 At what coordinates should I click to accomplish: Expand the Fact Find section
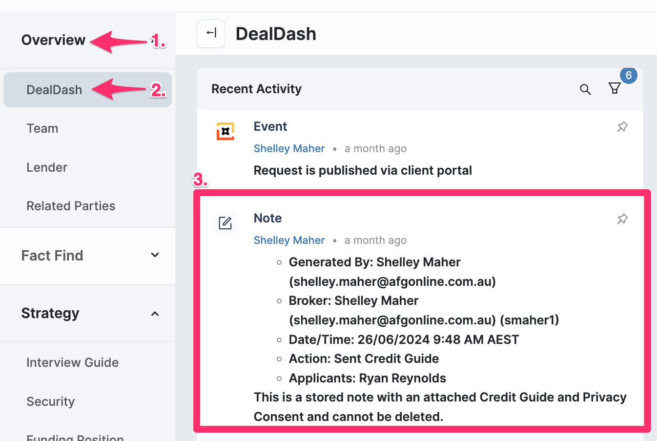pyautogui.click(x=155, y=255)
